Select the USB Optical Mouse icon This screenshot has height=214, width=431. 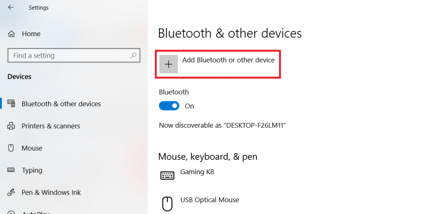point(167,204)
